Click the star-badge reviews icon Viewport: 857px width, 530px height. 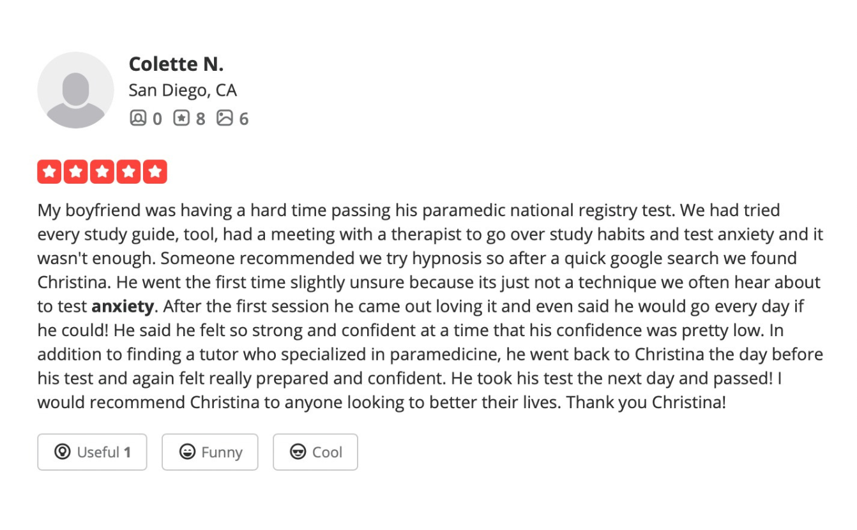point(181,117)
